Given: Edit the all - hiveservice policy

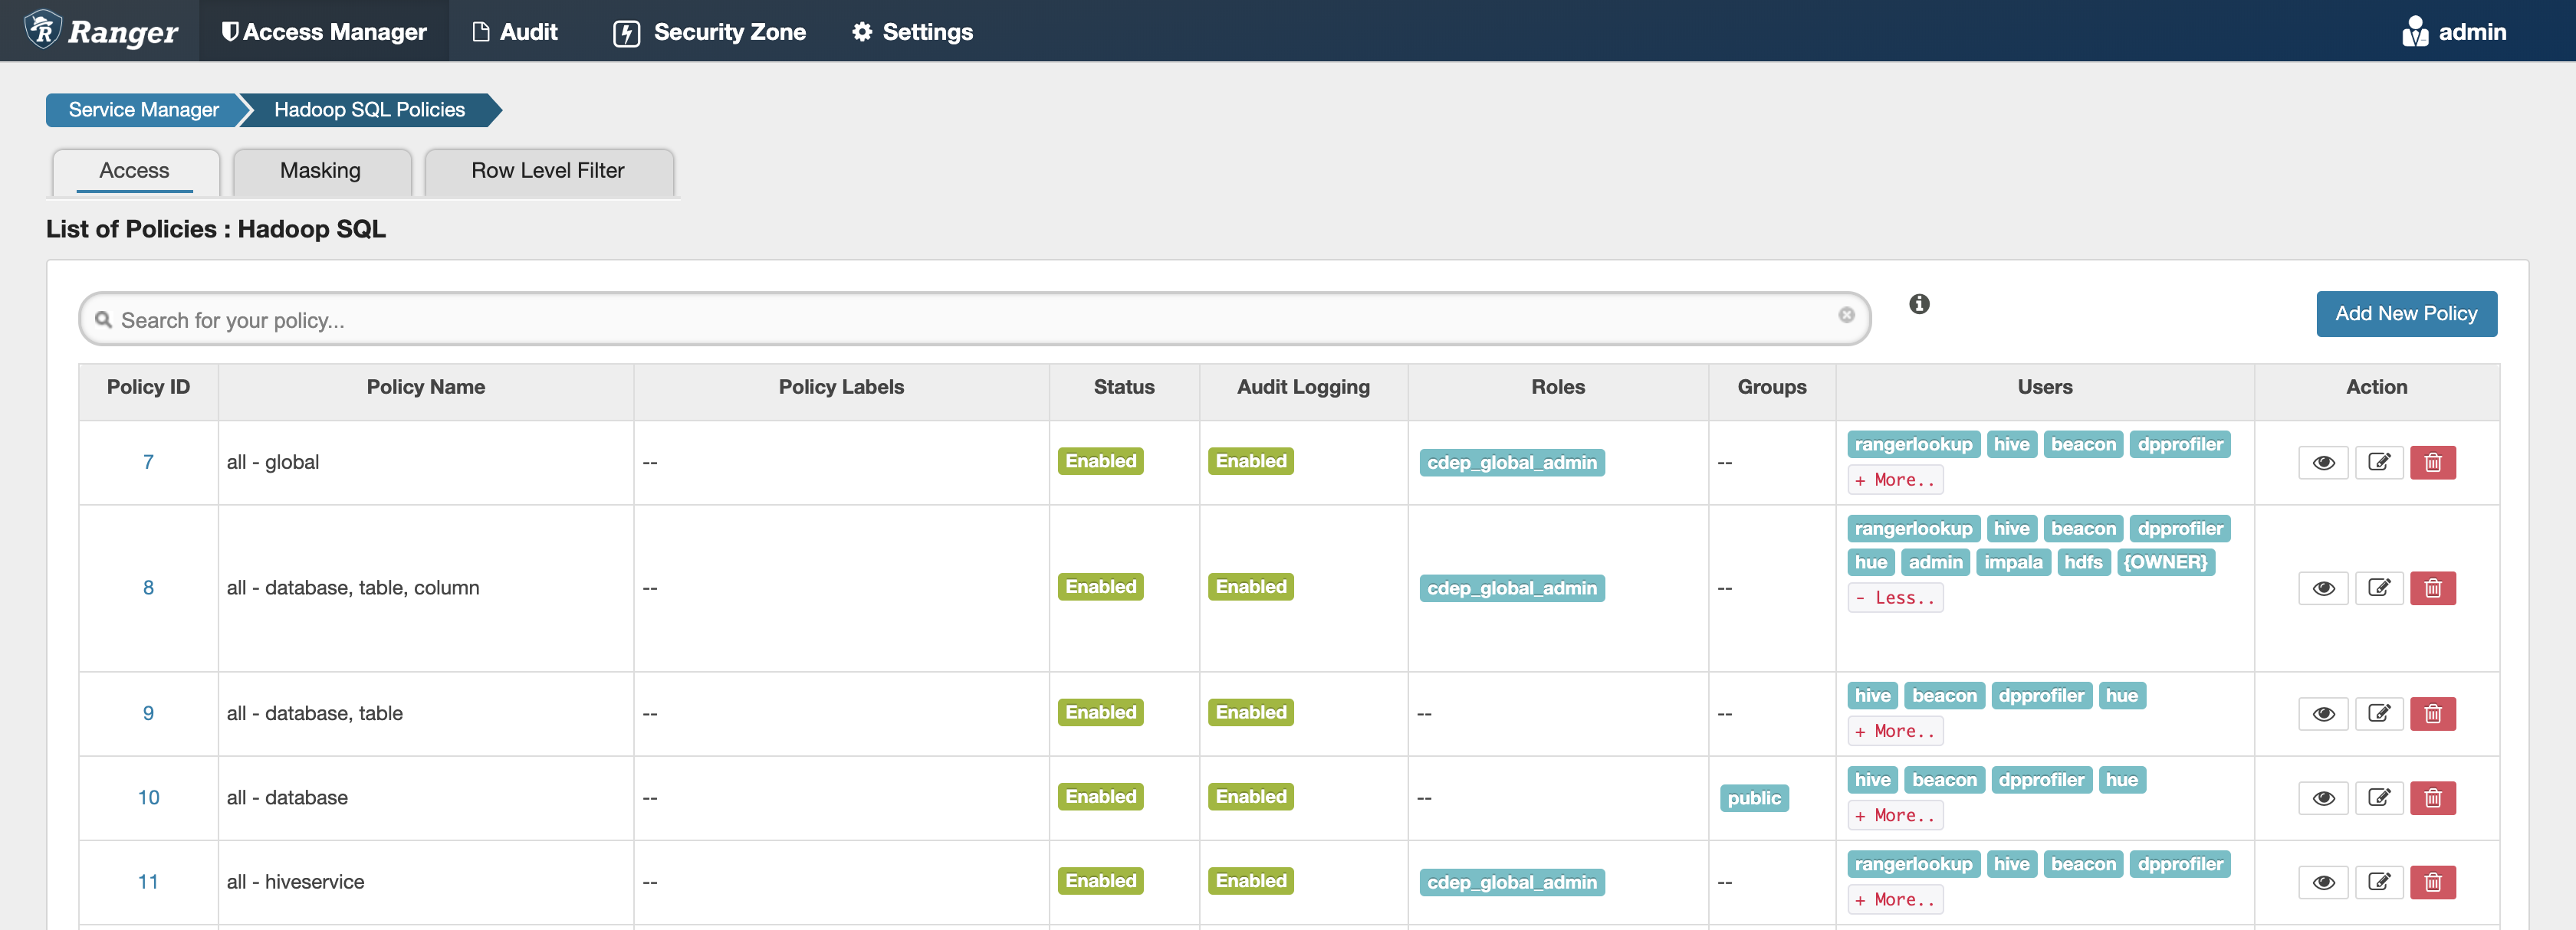Looking at the screenshot, I should [x=2378, y=882].
